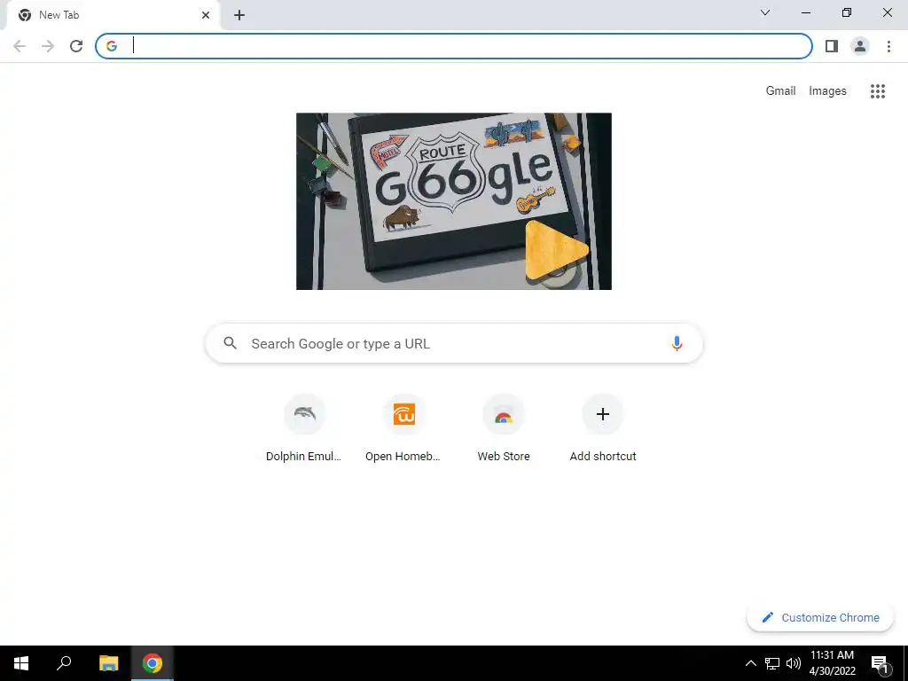The height and width of the screenshot is (681, 908).
Task: Expand the tab search chevron
Action: [765, 12]
